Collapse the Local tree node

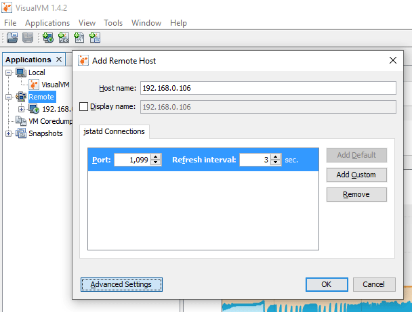8,72
